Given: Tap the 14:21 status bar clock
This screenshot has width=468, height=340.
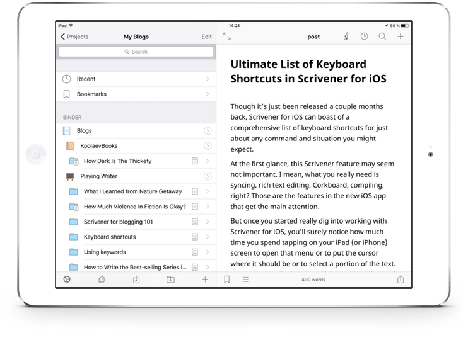Looking at the screenshot, I should pos(234,26).
